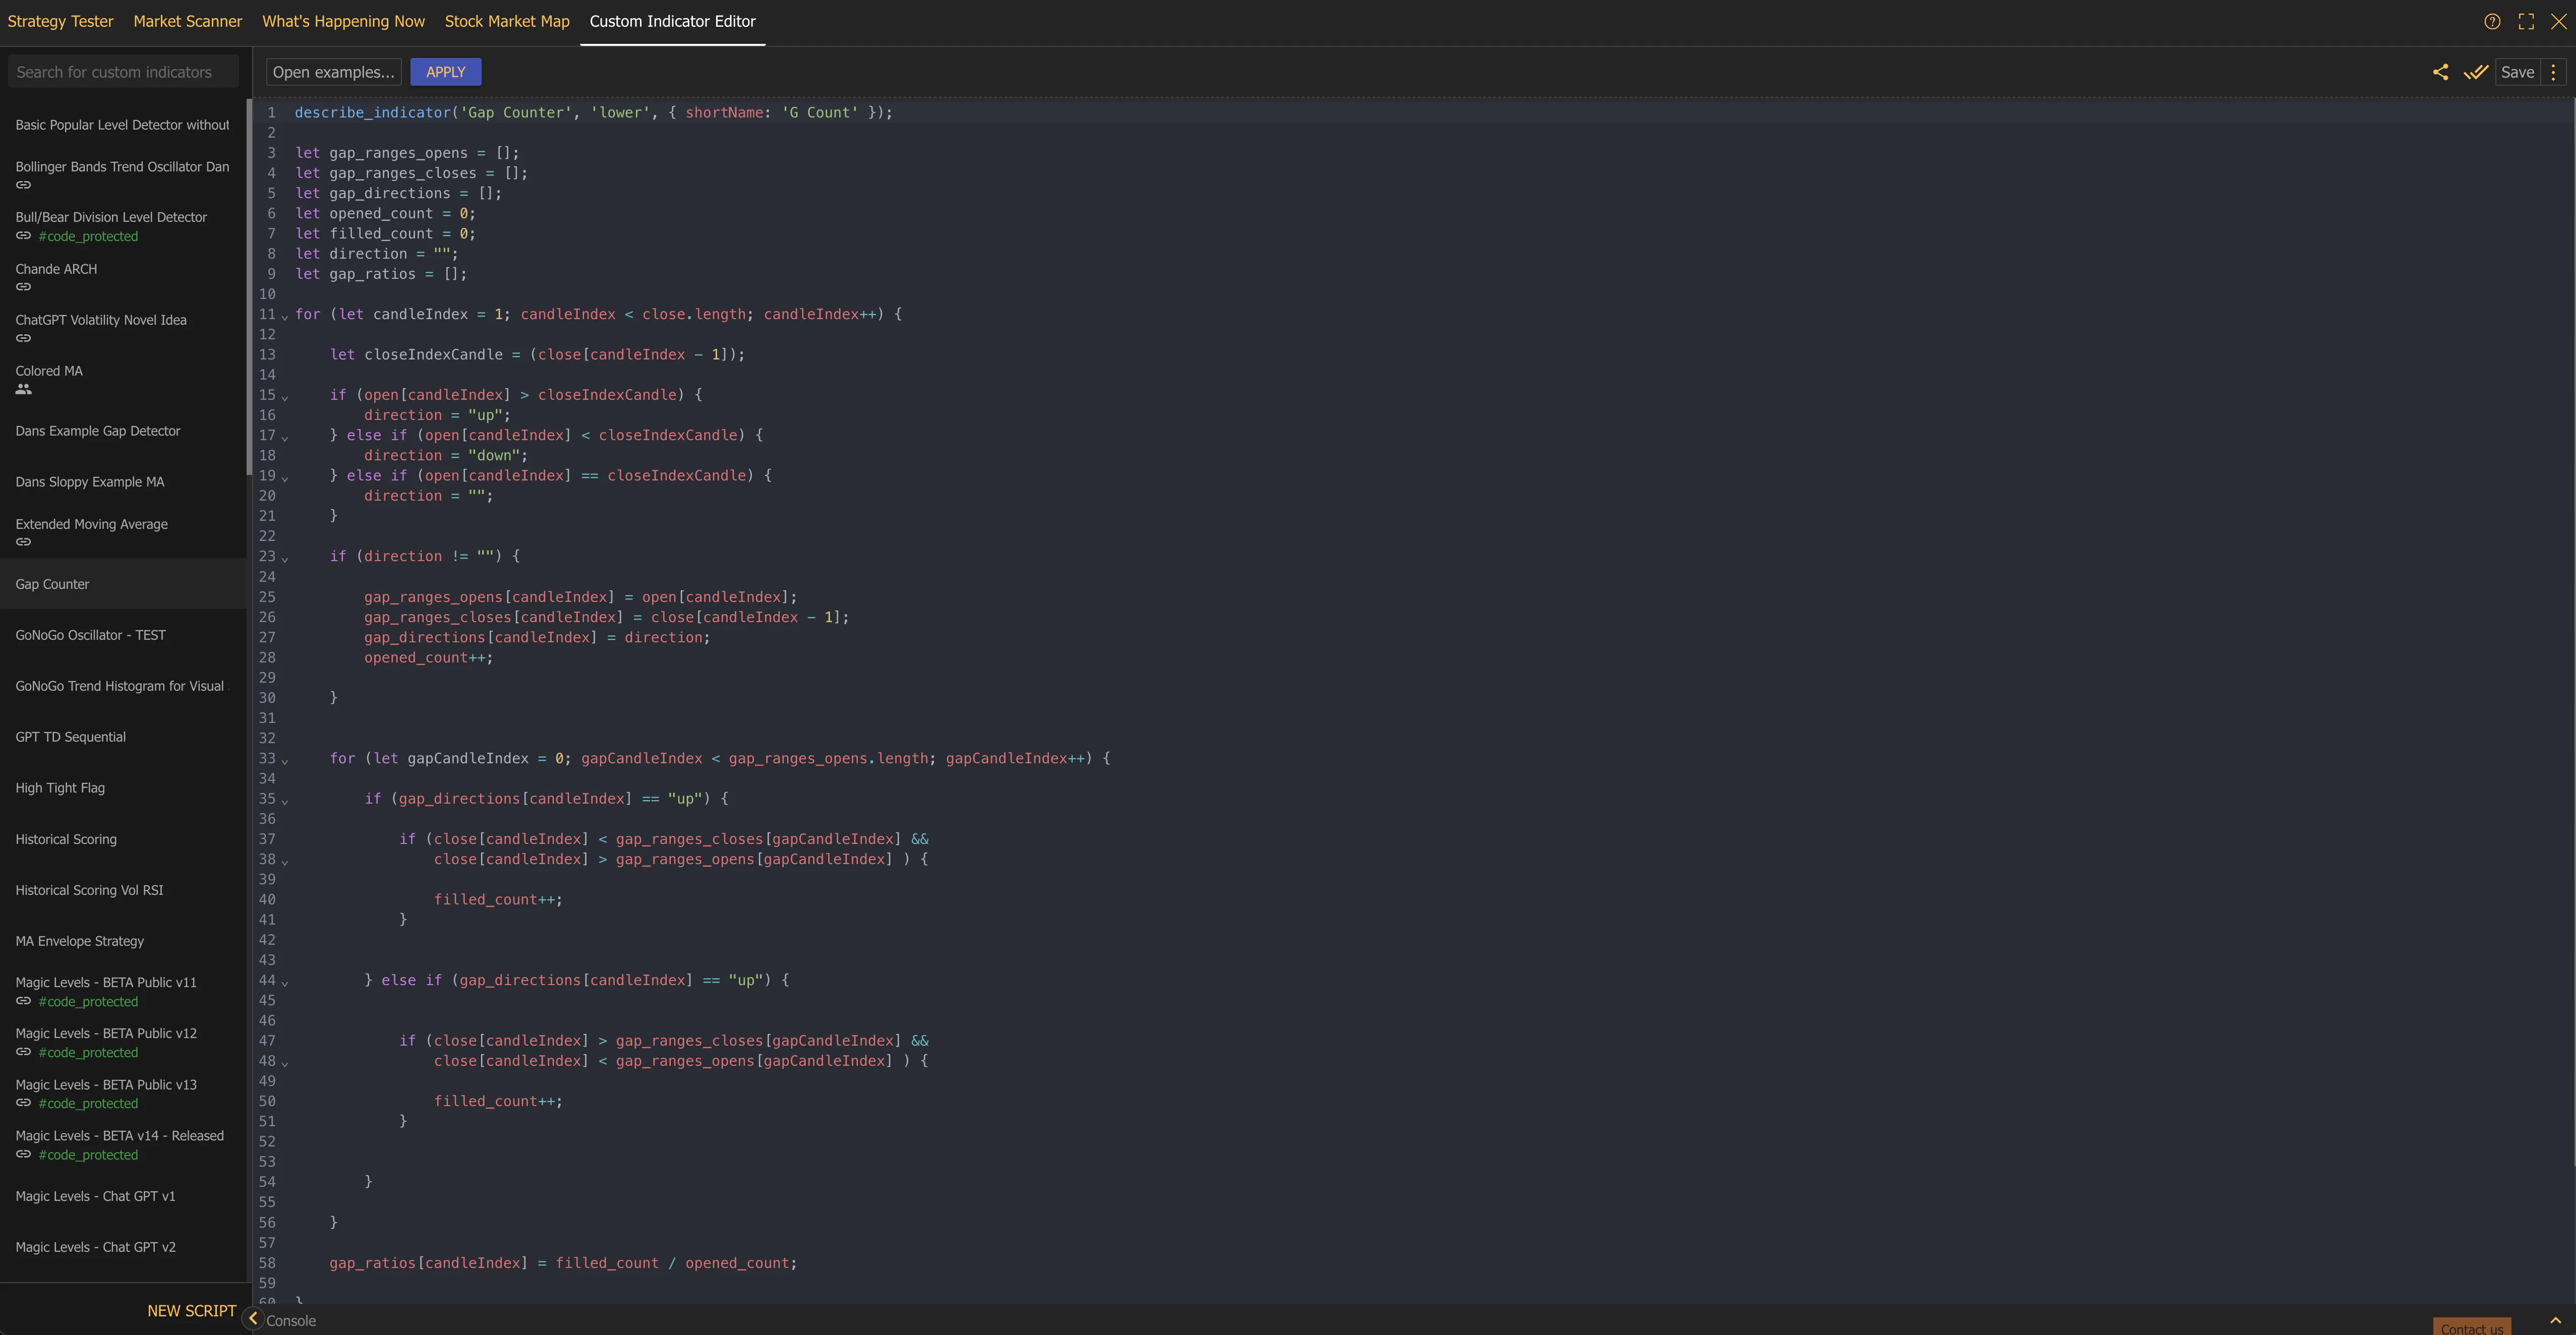Click the Save button
This screenshot has height=1335, width=2576.
[x=2517, y=72]
